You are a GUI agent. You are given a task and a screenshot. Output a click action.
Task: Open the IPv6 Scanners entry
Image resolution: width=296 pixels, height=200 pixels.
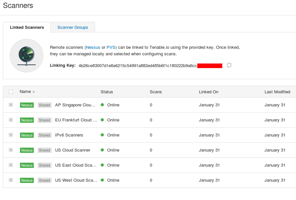click(x=69, y=135)
